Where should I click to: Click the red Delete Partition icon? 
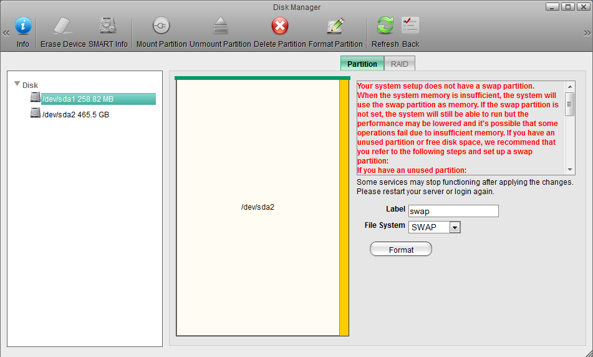coord(280,26)
